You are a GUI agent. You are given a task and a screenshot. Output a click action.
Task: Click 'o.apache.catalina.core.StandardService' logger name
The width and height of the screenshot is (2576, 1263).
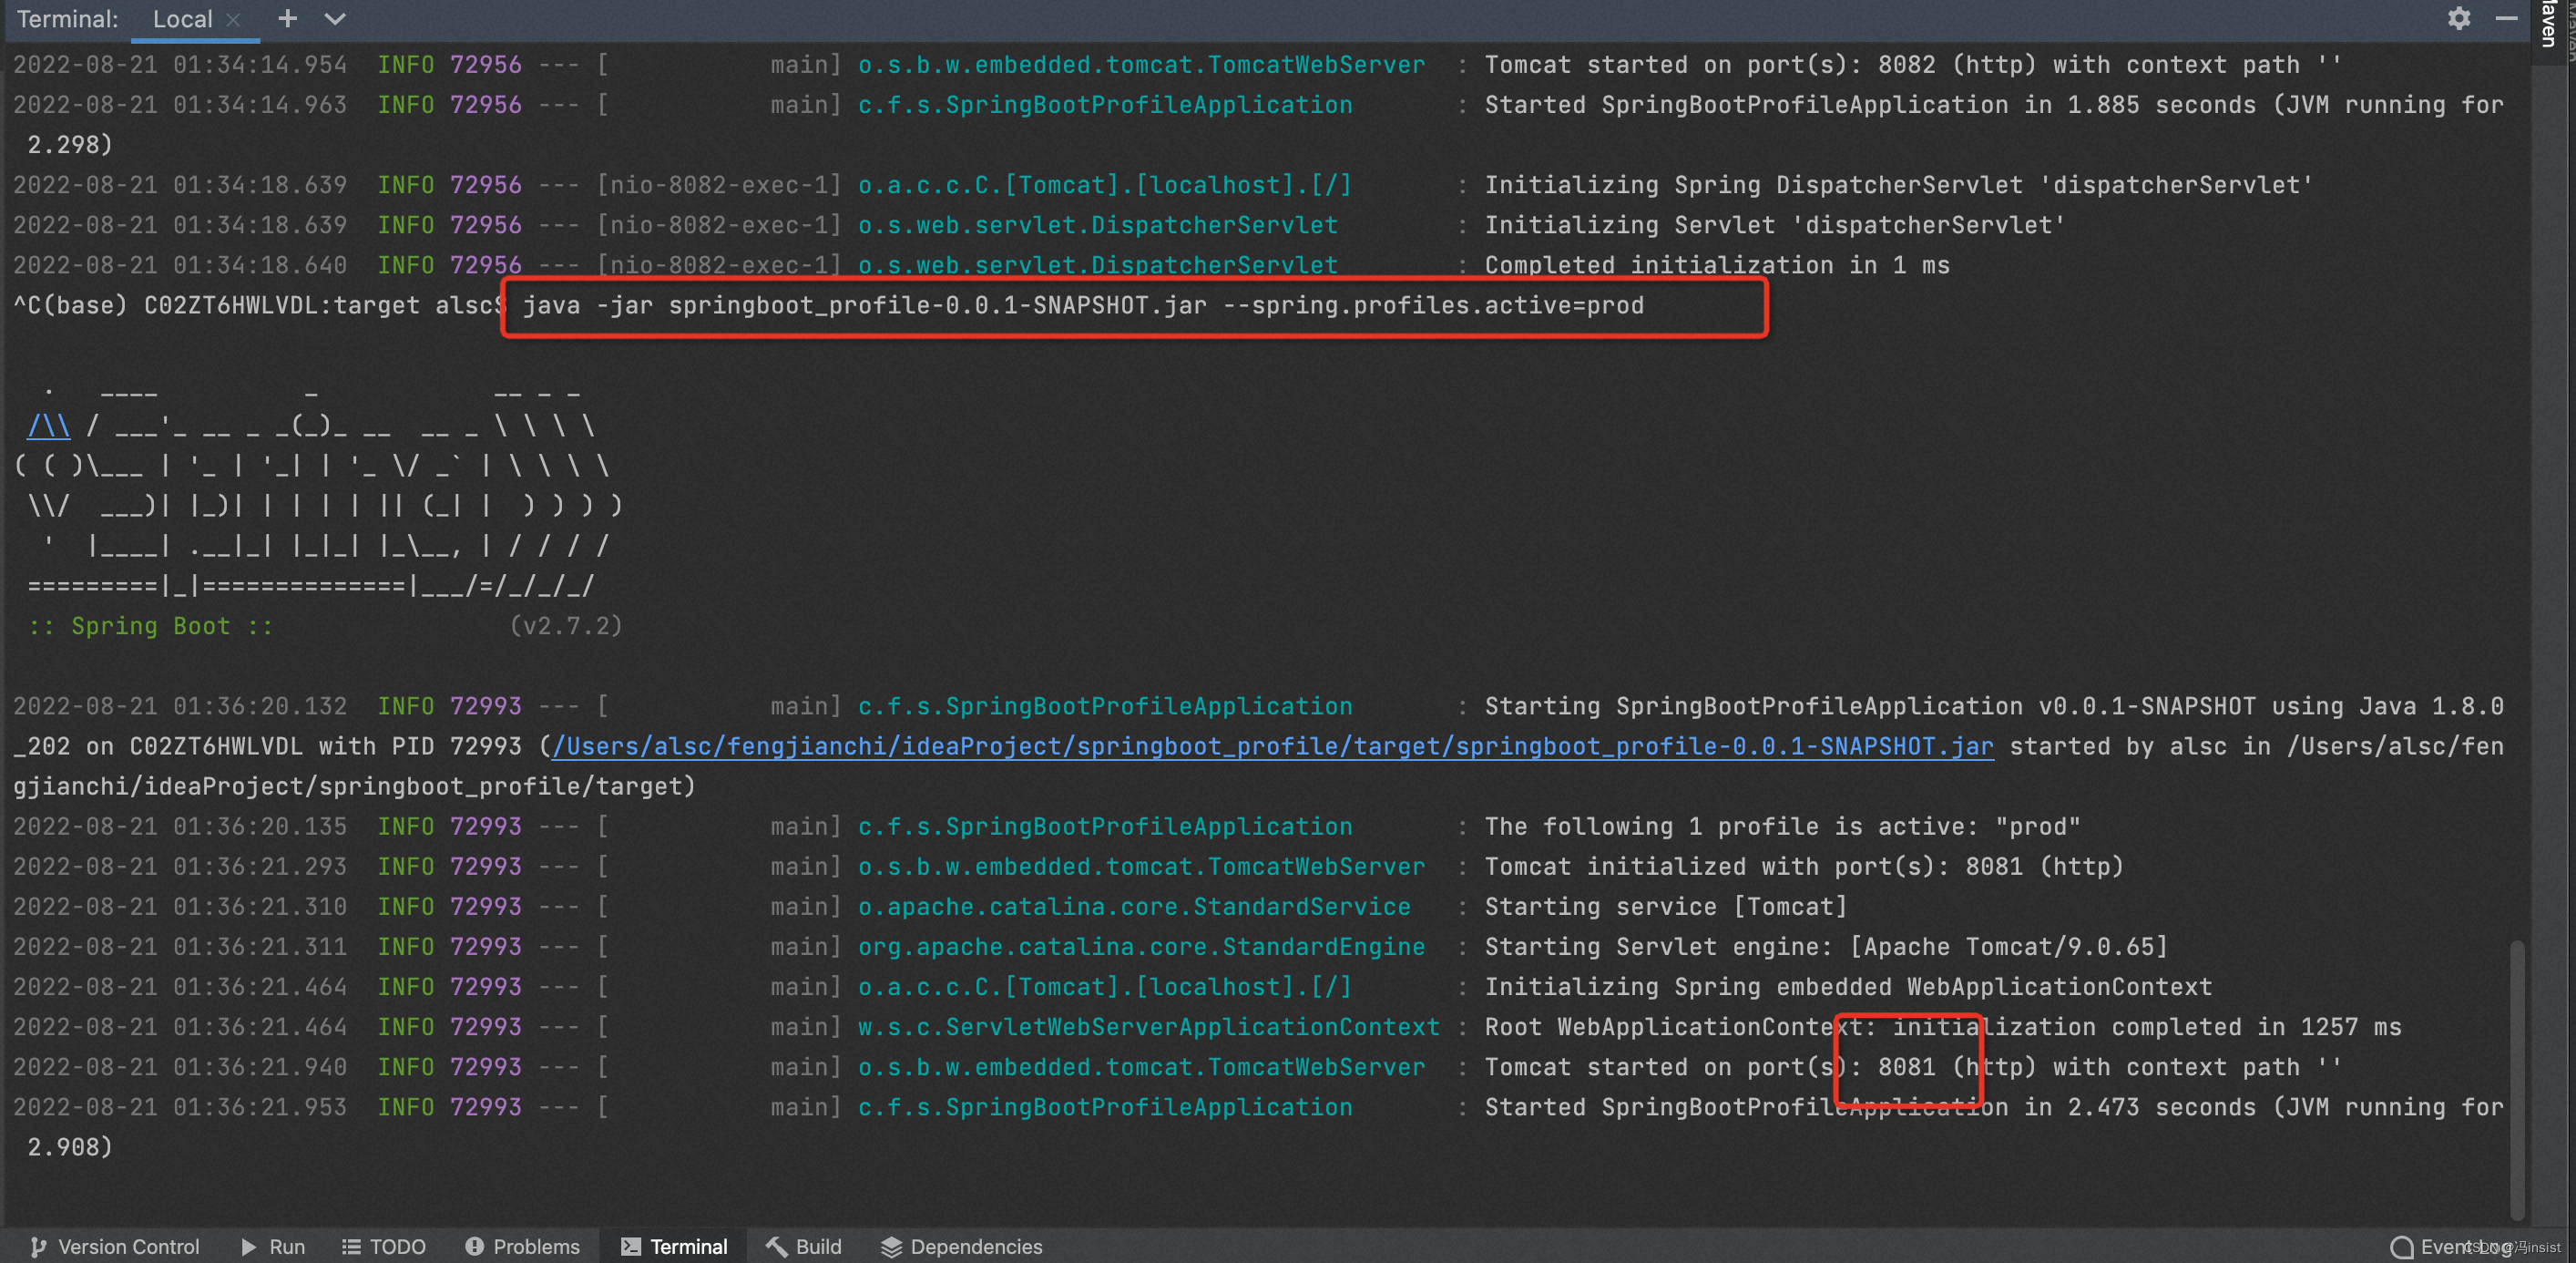click(x=1134, y=907)
